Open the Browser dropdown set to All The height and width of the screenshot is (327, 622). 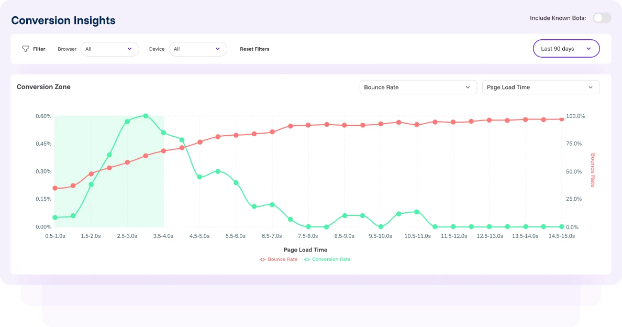tap(110, 49)
